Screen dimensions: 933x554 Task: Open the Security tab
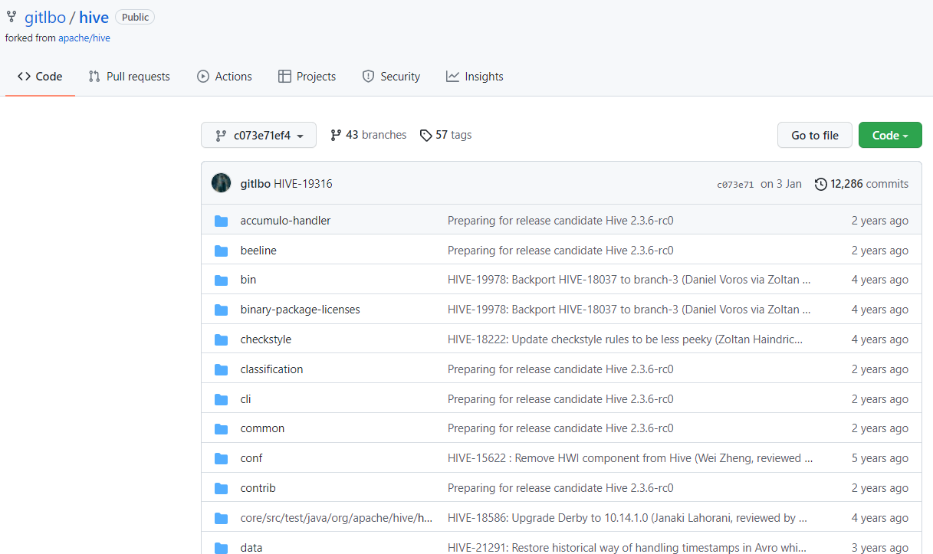click(391, 77)
